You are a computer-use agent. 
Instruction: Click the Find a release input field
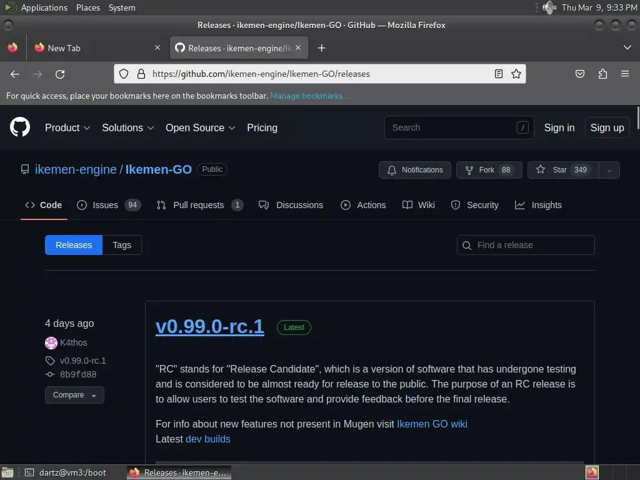pyautogui.click(x=526, y=245)
